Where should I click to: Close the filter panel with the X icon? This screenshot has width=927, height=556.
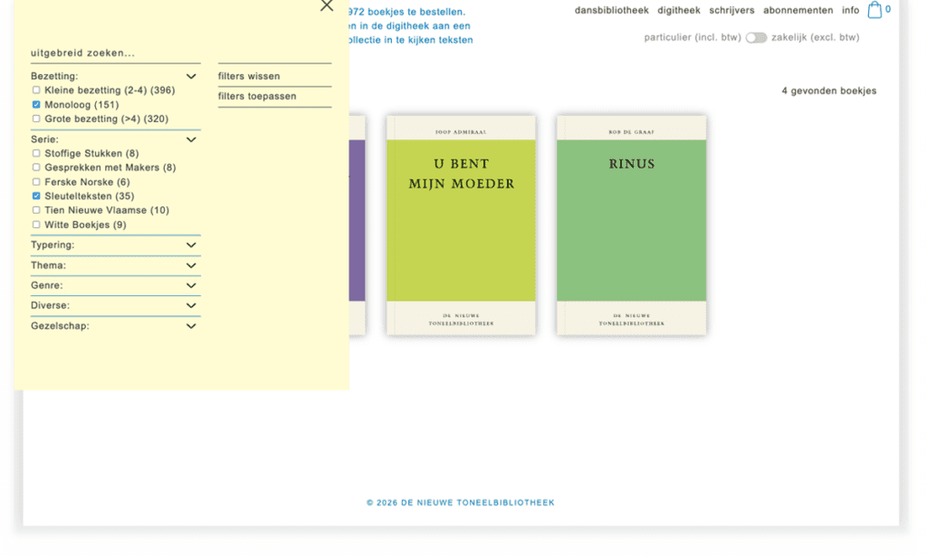click(327, 6)
